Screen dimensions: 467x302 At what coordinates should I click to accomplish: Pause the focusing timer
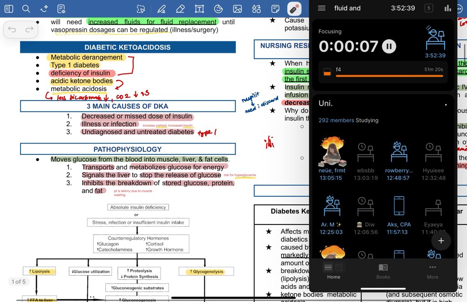[389, 46]
